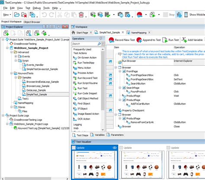
Task: Select the Property Checkpoint test step
Action: pos(131,111)
